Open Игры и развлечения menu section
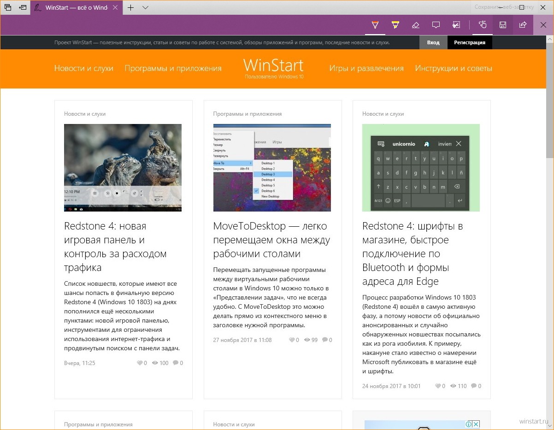The width and height of the screenshot is (554, 430). 366,68
